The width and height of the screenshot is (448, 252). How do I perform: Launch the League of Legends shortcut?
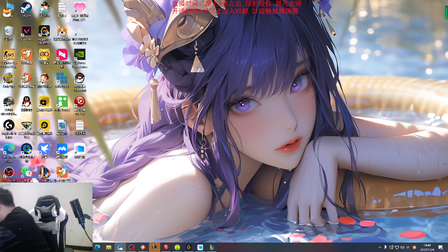click(x=44, y=174)
